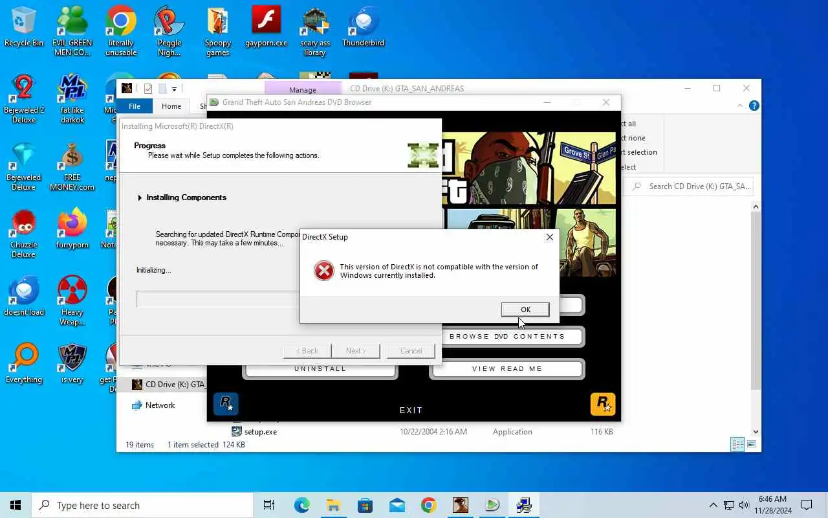Open the Bejeweled Deluxe diamond icon
This screenshot has height=518, width=828.
point(24,166)
